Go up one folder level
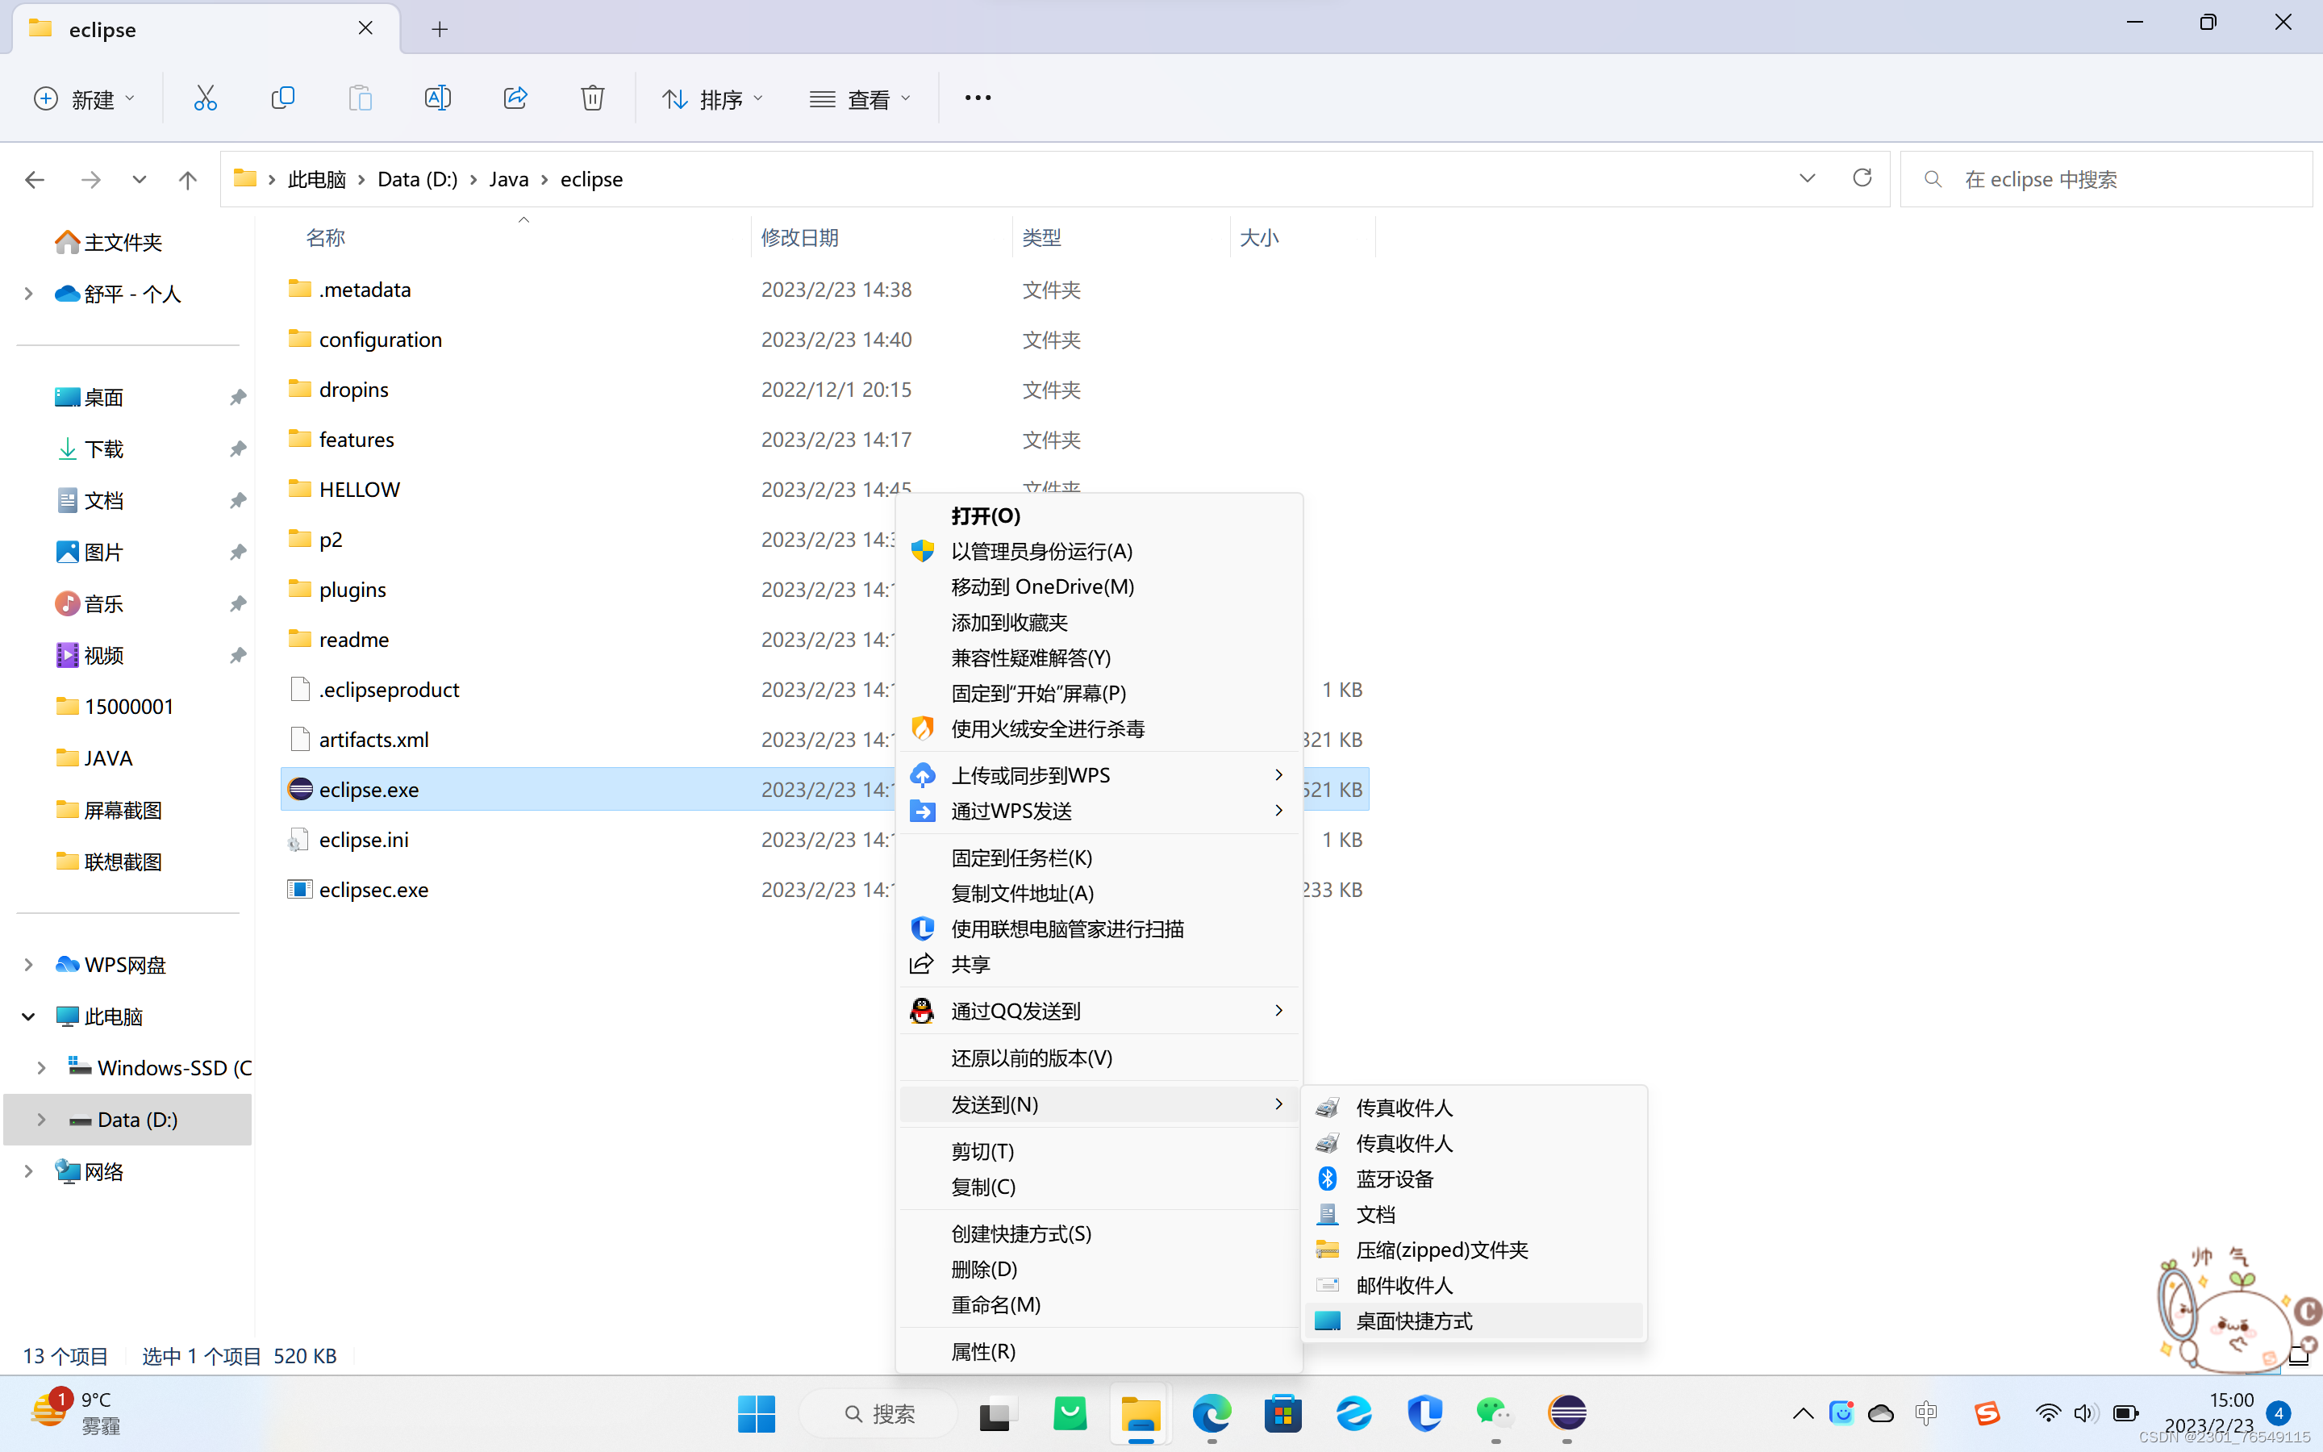This screenshot has width=2323, height=1452. pyautogui.click(x=188, y=180)
